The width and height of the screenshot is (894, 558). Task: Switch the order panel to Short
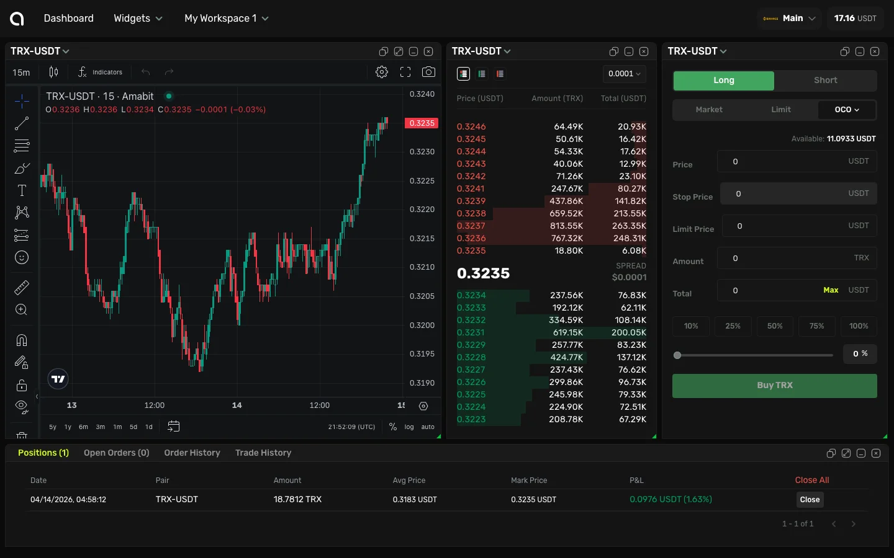(825, 81)
